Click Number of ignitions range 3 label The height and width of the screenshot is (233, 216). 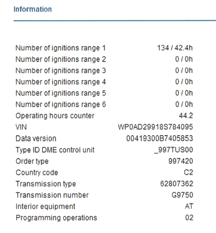click(x=60, y=71)
